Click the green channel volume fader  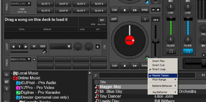[x=171, y=18]
